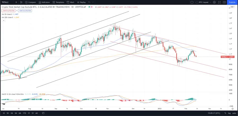This screenshot has width=238, height=116.
Task: Change the D timeframe interval
Action: [16, 2]
